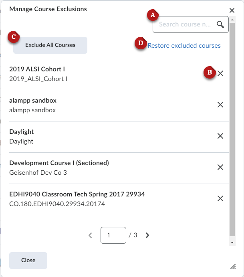This screenshot has width=244, height=277.
Task: Click the Restore excluded courses link
Action: pyautogui.click(x=184, y=46)
